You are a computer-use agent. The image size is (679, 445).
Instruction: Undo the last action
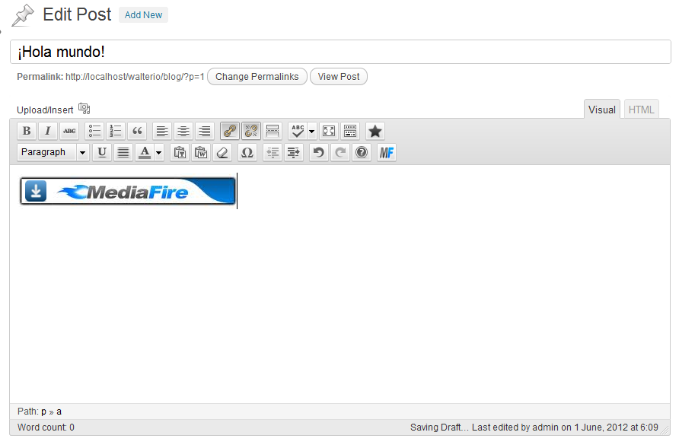[319, 152]
